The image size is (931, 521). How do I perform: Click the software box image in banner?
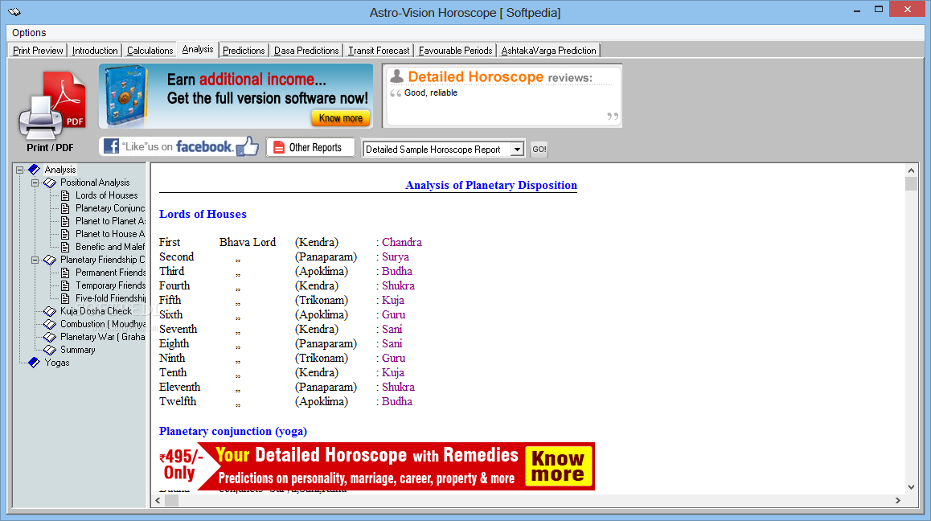[126, 96]
